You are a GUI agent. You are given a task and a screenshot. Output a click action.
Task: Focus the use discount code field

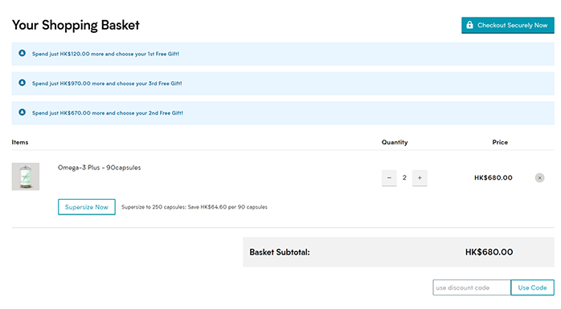pyautogui.click(x=472, y=287)
